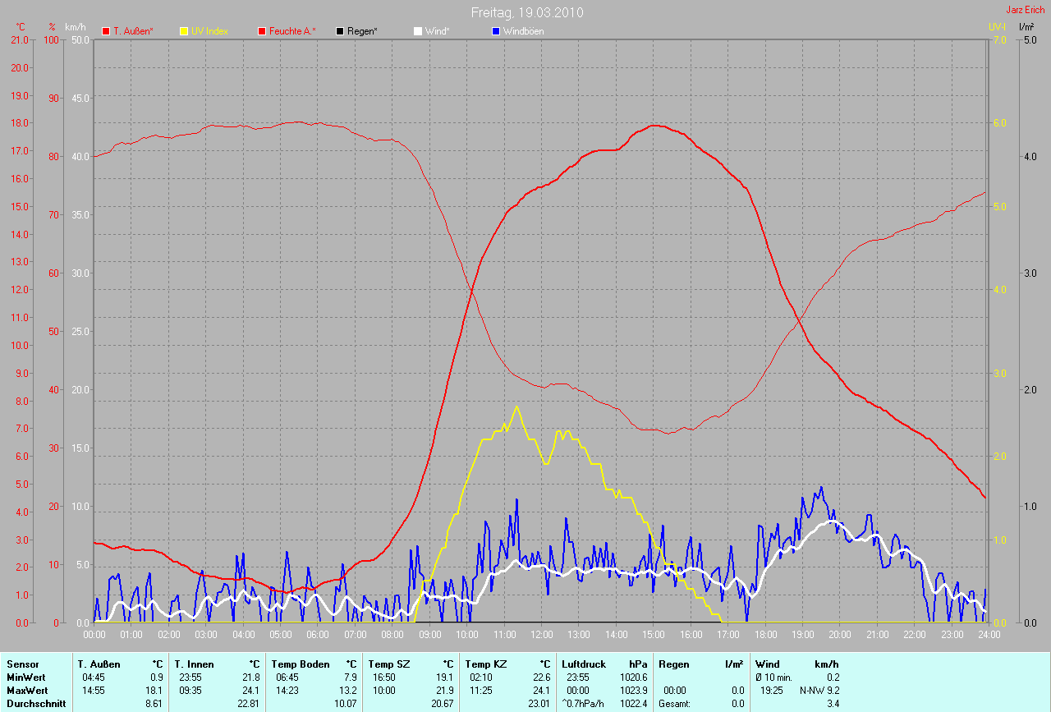Click the MaxWert row label
The width and height of the screenshot is (1051, 712).
27,690
